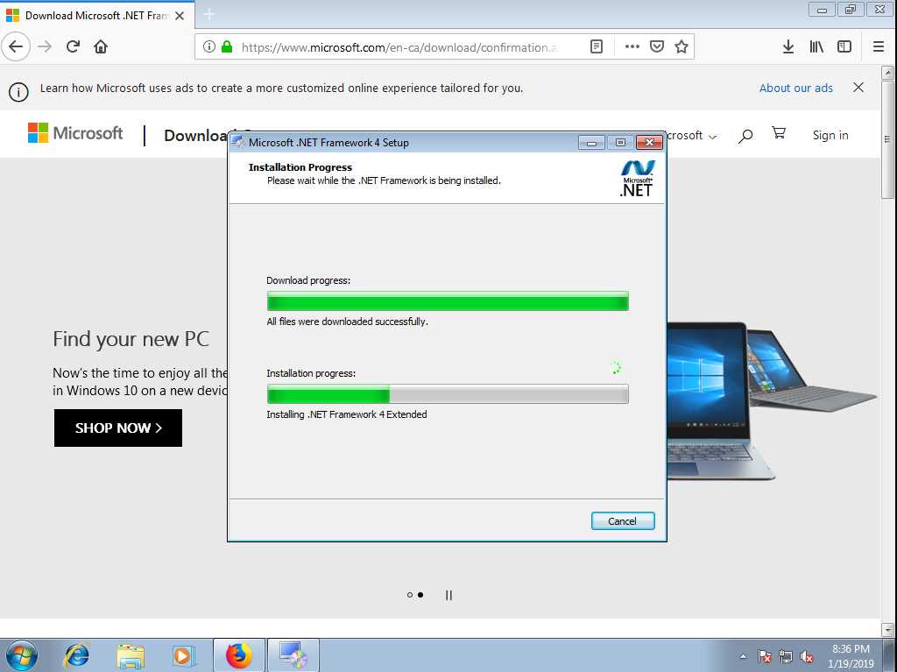This screenshot has height=672, width=897.
Task: Show site information icon in address bar
Action: (209, 47)
